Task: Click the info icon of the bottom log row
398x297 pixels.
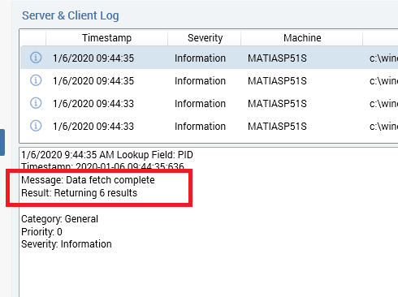Action: click(x=36, y=126)
